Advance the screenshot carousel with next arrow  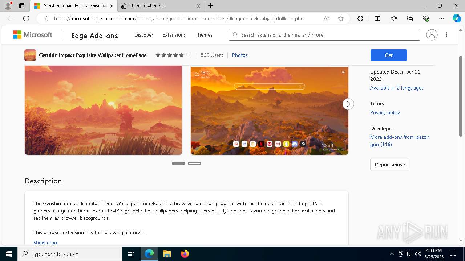(x=348, y=104)
